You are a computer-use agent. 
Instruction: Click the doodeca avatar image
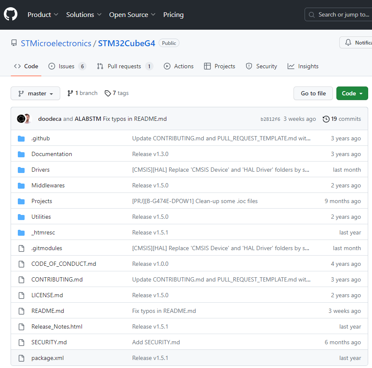21,119
